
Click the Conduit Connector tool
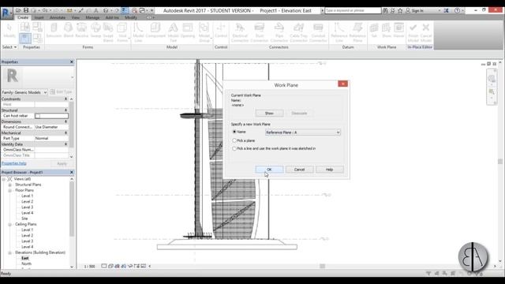point(318,32)
